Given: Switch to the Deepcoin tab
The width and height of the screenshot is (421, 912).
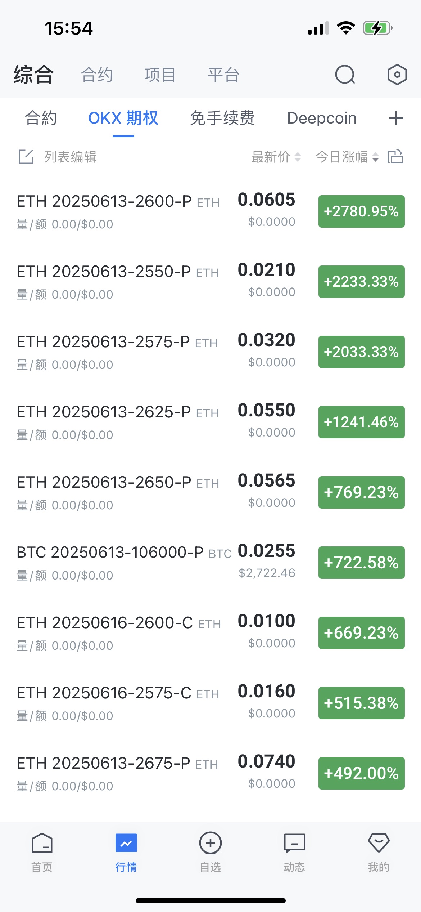Looking at the screenshot, I should (322, 118).
